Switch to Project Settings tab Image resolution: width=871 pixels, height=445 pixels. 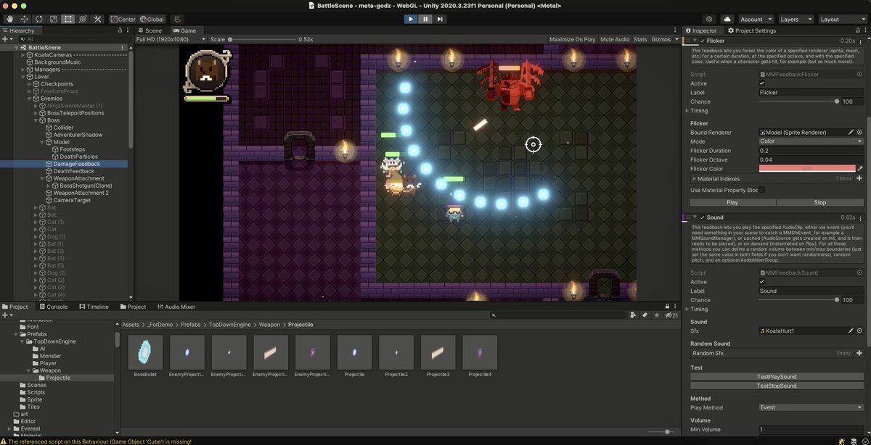click(751, 30)
